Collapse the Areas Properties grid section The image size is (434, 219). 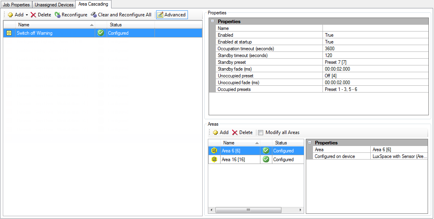(309, 142)
